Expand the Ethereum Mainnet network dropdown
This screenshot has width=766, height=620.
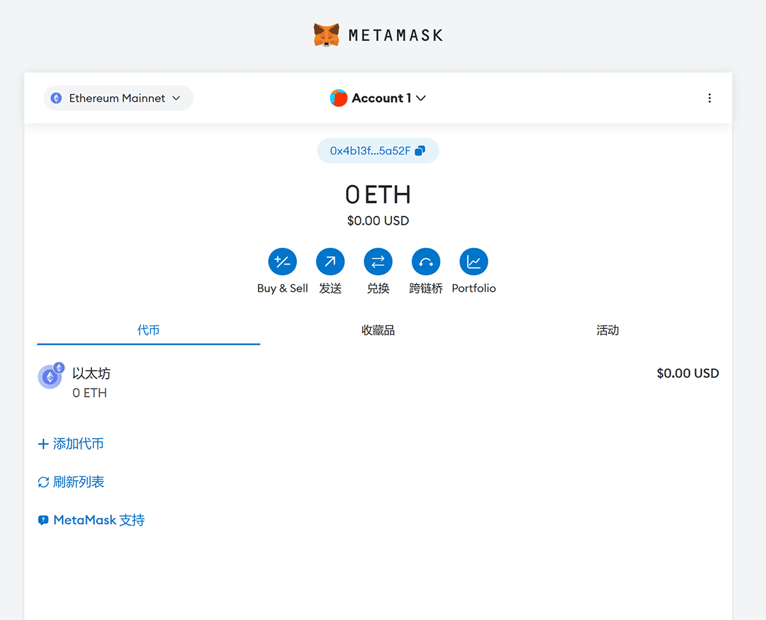(x=118, y=98)
